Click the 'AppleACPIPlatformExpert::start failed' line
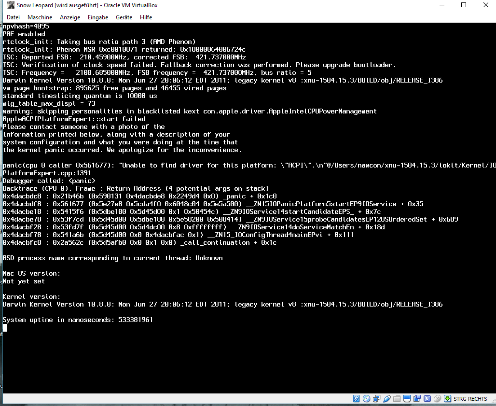The width and height of the screenshot is (496, 406). [74, 119]
